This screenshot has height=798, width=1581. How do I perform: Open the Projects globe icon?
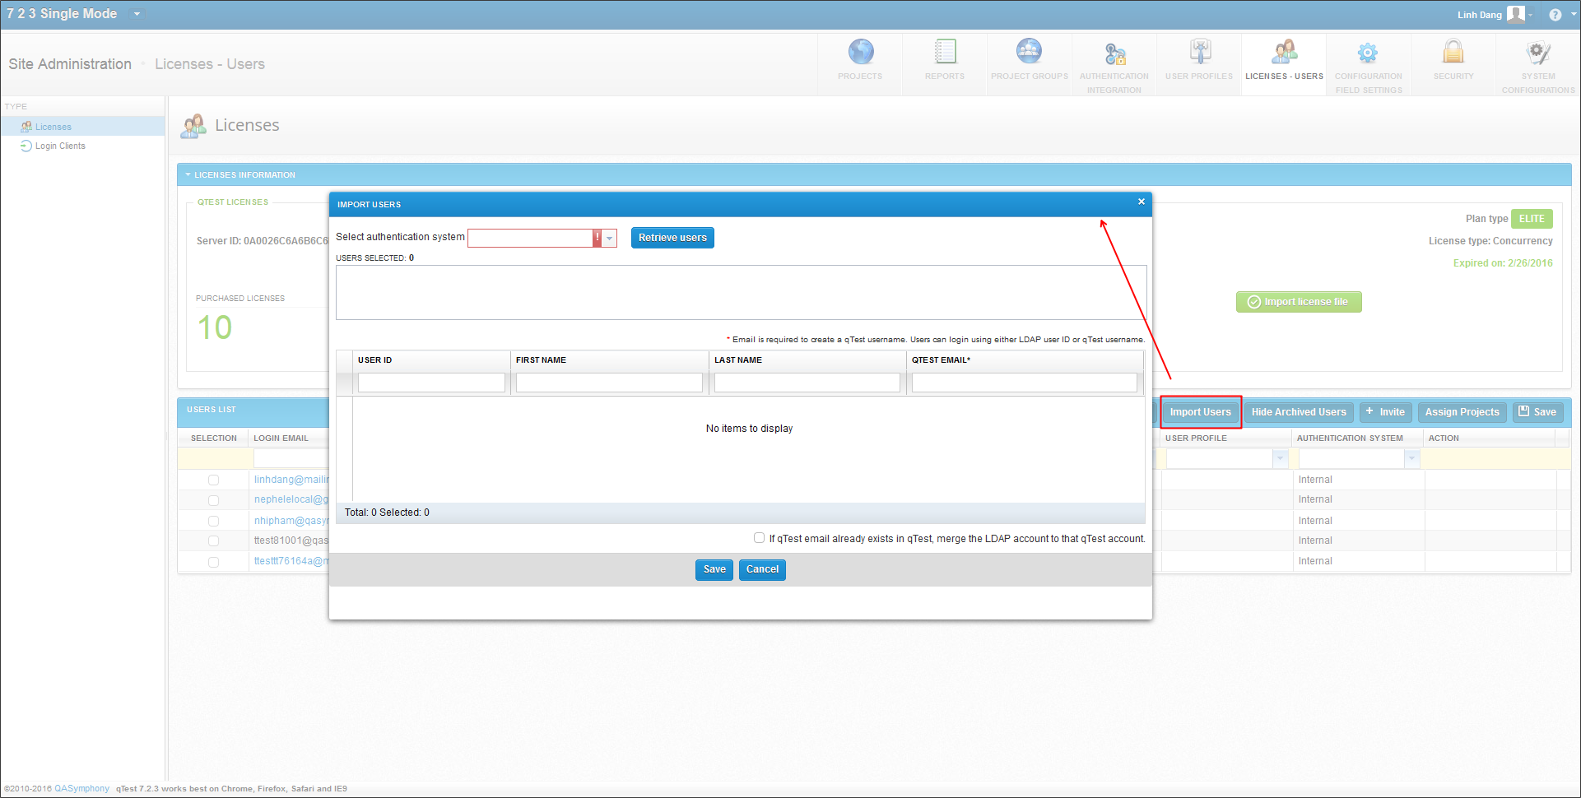click(860, 53)
